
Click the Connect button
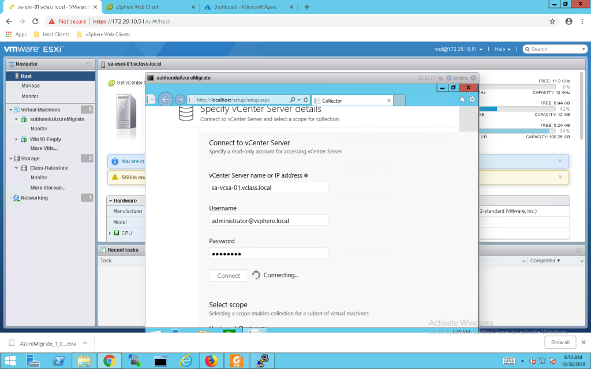coord(229,276)
